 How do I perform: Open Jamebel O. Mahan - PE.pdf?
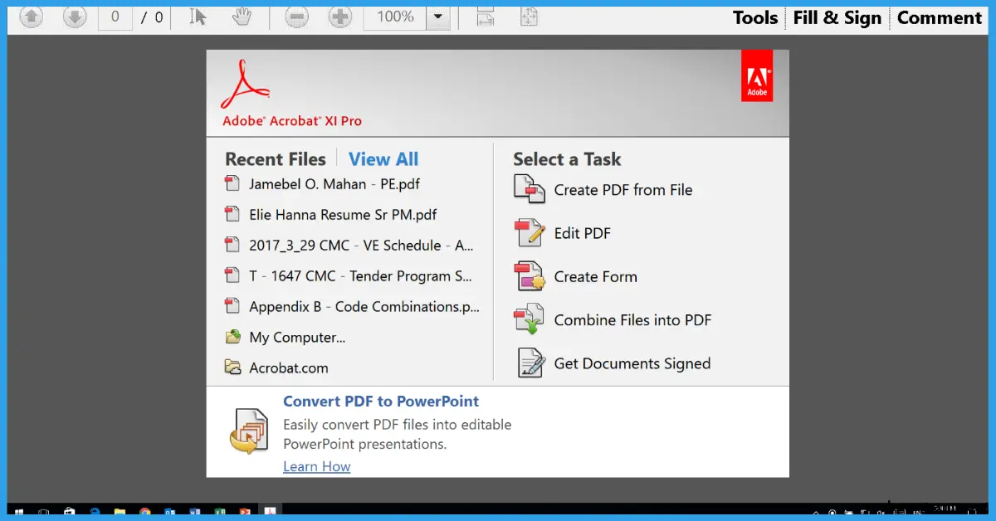click(x=334, y=184)
